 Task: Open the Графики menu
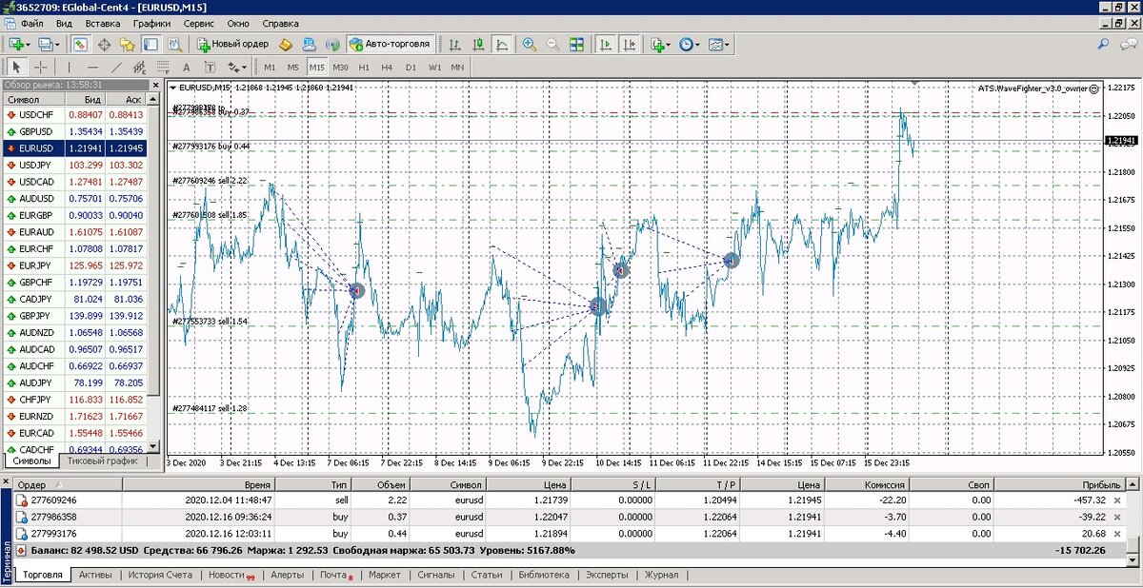(151, 22)
